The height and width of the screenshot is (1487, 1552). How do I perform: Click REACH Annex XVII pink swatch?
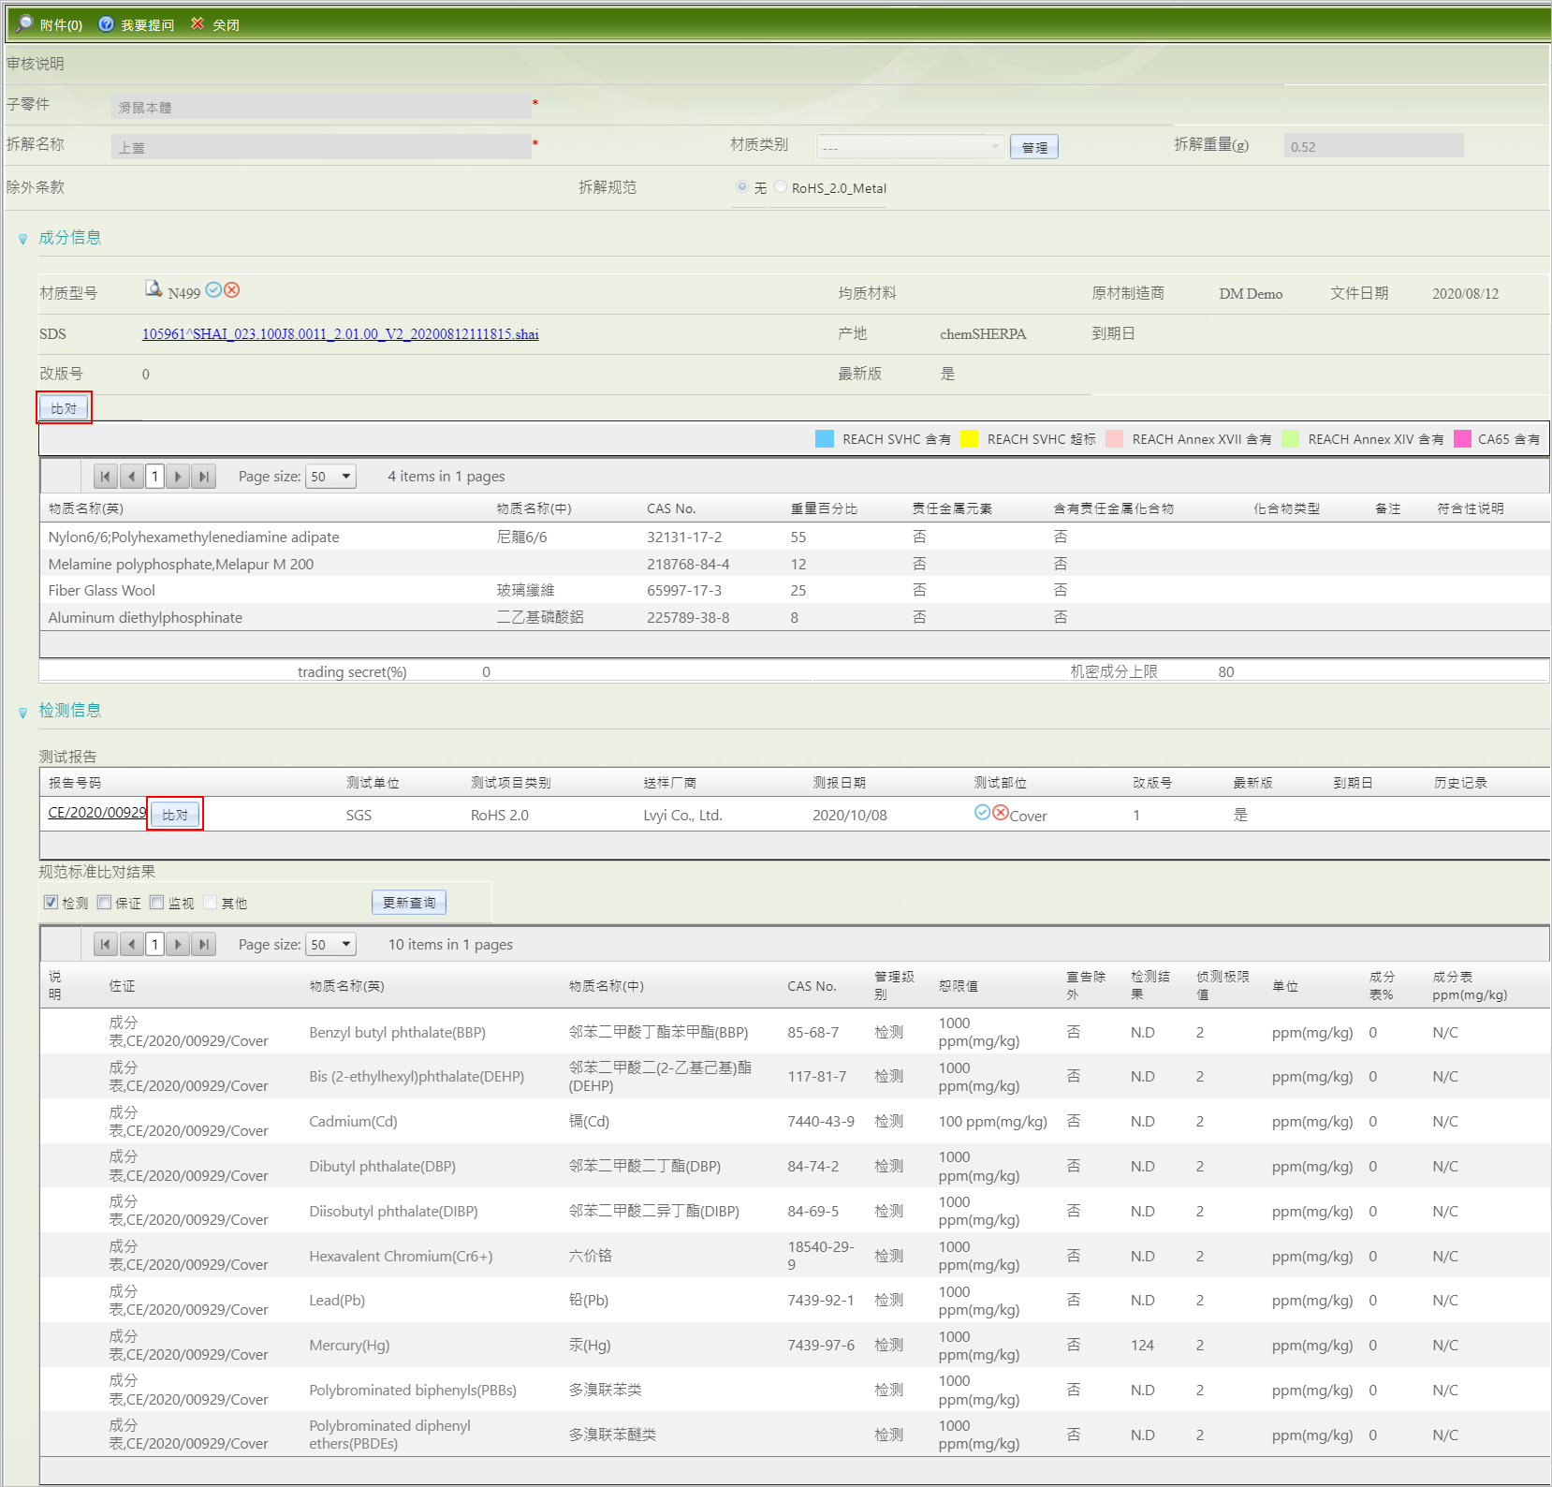point(1114,439)
